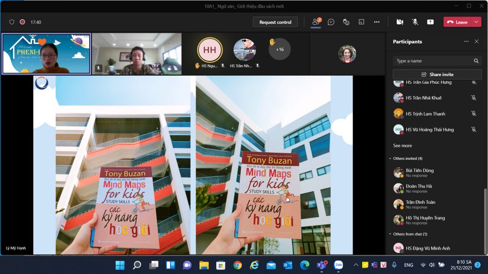Switch to Microsoft Teams taskbar icon
Screen dimensions: 488x274
coord(322,265)
